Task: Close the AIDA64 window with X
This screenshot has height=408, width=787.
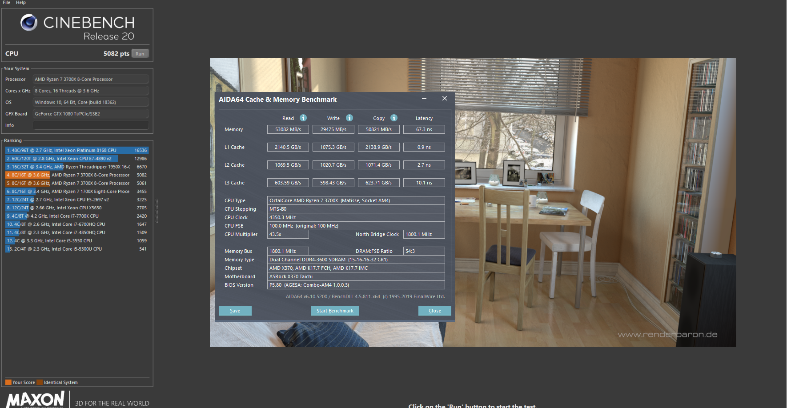Action: pyautogui.click(x=445, y=99)
